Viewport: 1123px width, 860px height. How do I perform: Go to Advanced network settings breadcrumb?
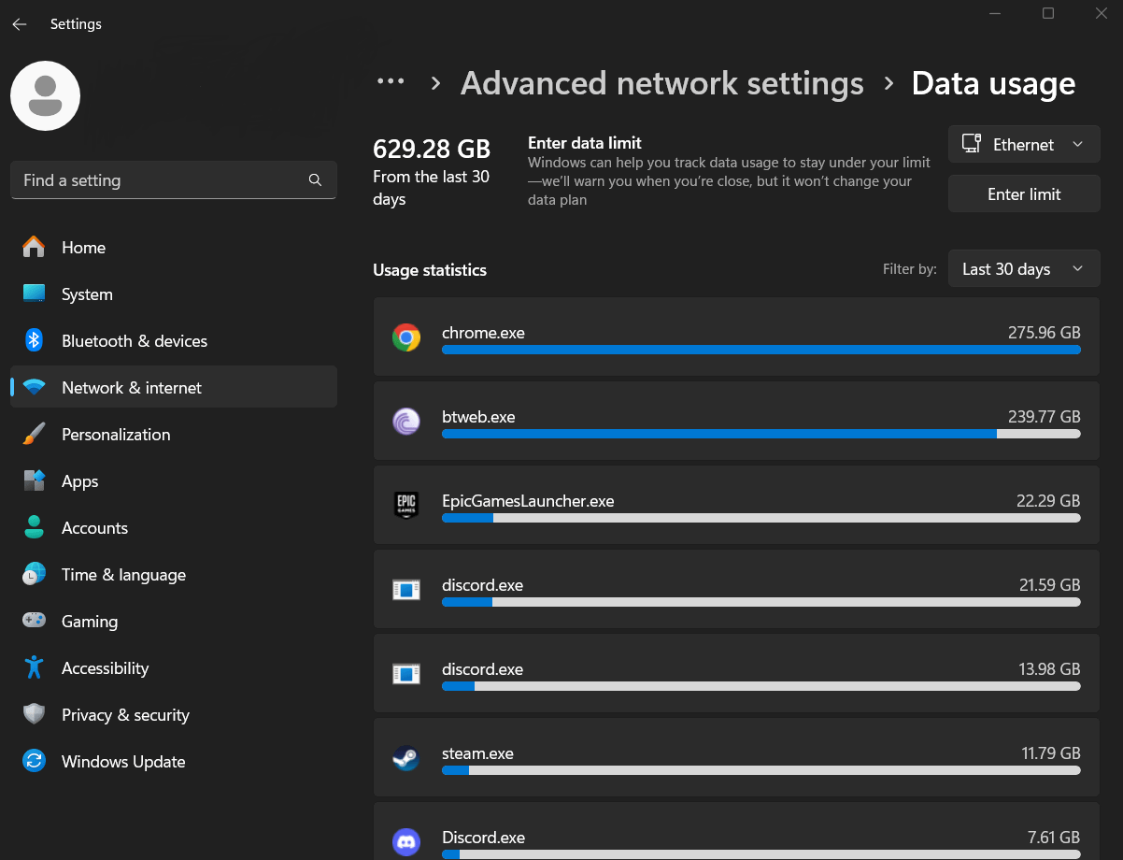pyautogui.click(x=662, y=83)
